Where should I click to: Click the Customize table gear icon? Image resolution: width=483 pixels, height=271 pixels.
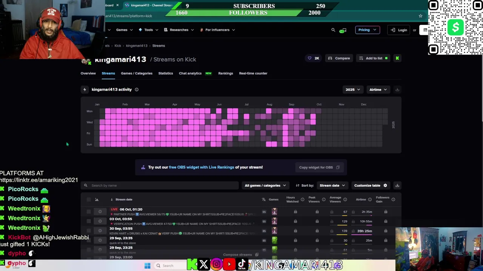coord(385,186)
